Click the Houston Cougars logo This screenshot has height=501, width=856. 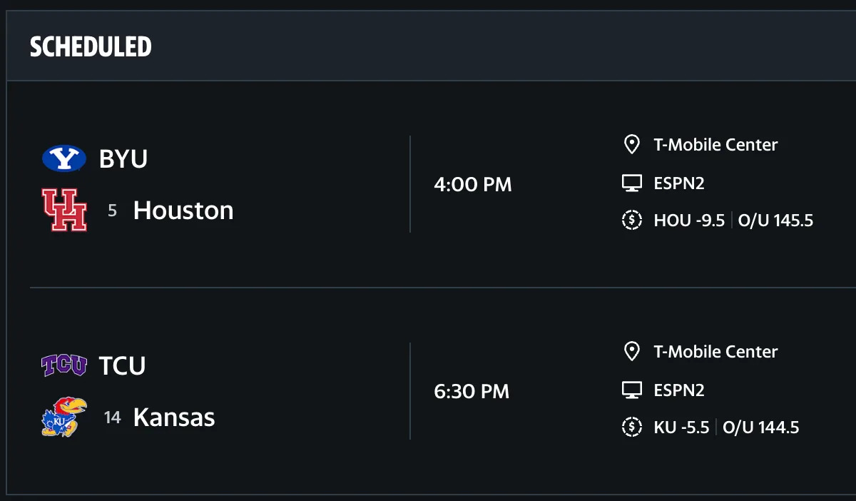(x=64, y=211)
